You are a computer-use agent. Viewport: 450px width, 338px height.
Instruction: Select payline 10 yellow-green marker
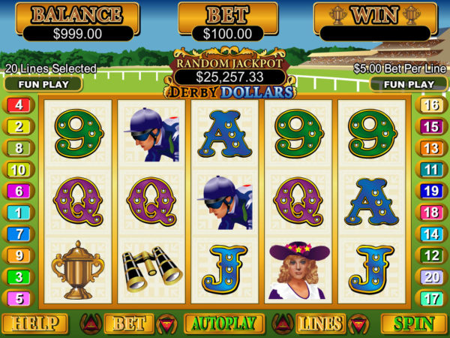[x=19, y=170]
